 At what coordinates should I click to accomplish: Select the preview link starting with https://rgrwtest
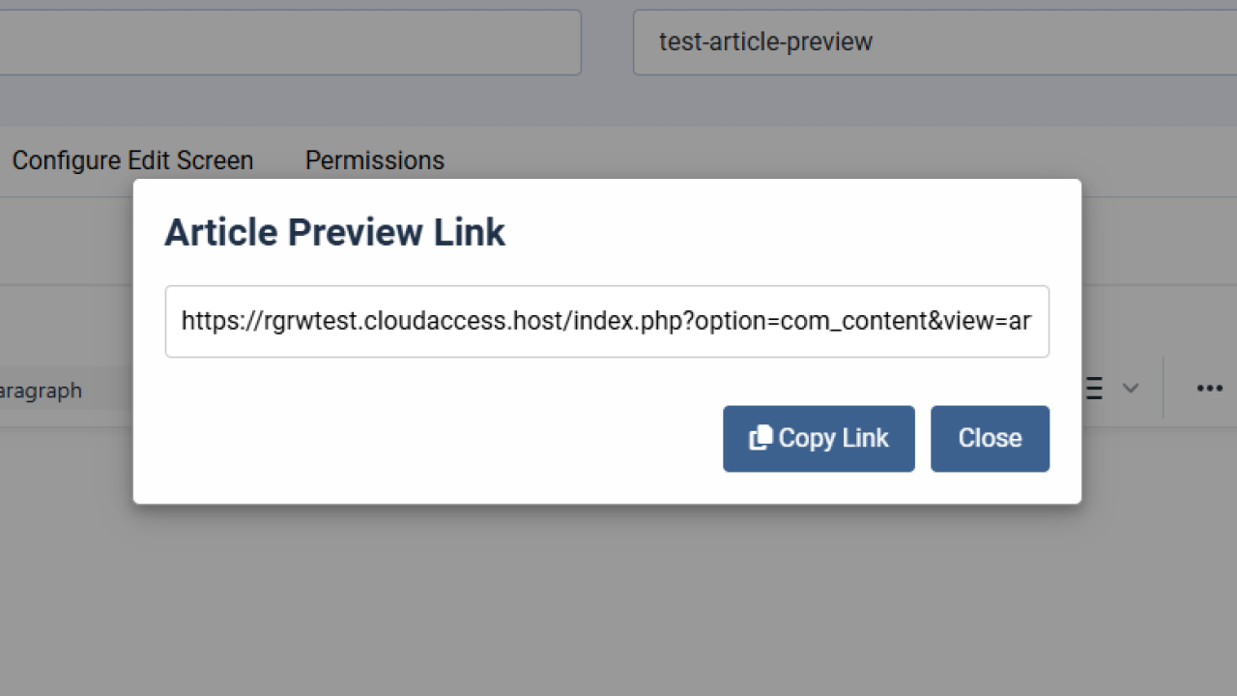[x=607, y=321]
